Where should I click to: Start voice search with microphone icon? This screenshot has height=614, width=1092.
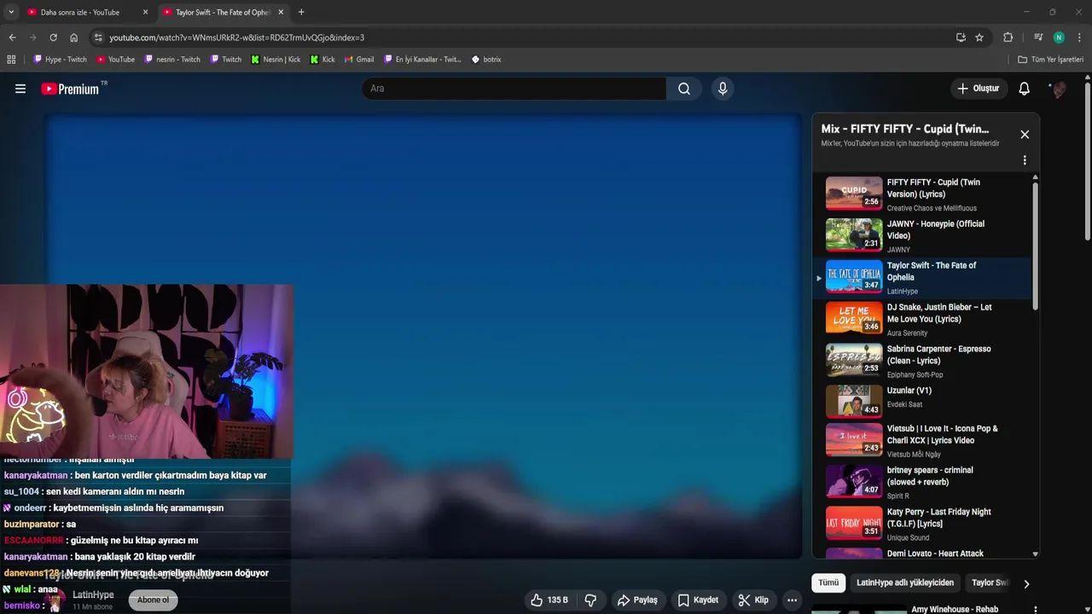tap(723, 89)
